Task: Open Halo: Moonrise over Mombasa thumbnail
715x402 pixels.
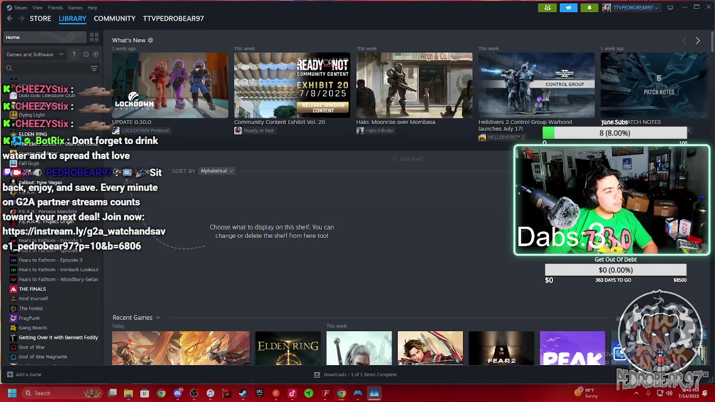Action: (x=414, y=85)
